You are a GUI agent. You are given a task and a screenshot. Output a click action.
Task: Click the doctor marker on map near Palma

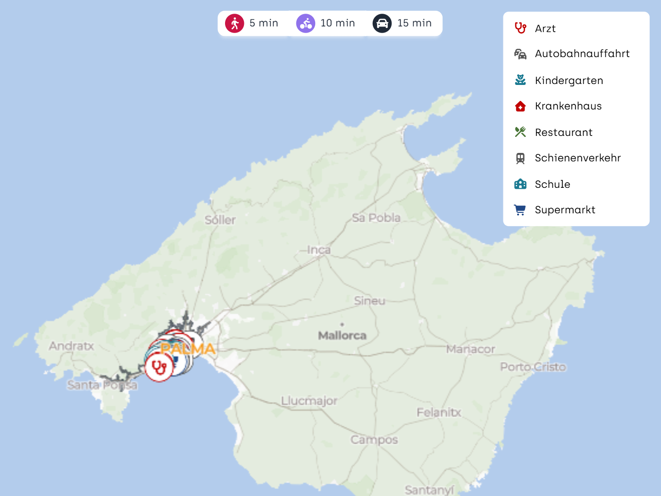[x=159, y=367]
